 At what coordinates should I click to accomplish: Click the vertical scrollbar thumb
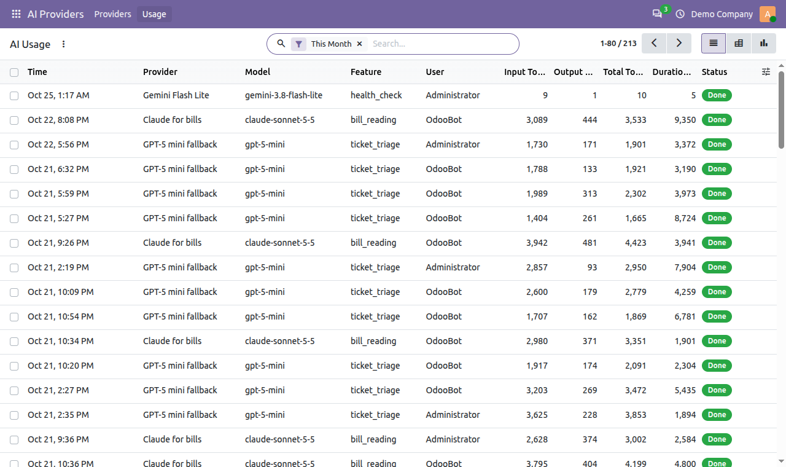[x=782, y=109]
